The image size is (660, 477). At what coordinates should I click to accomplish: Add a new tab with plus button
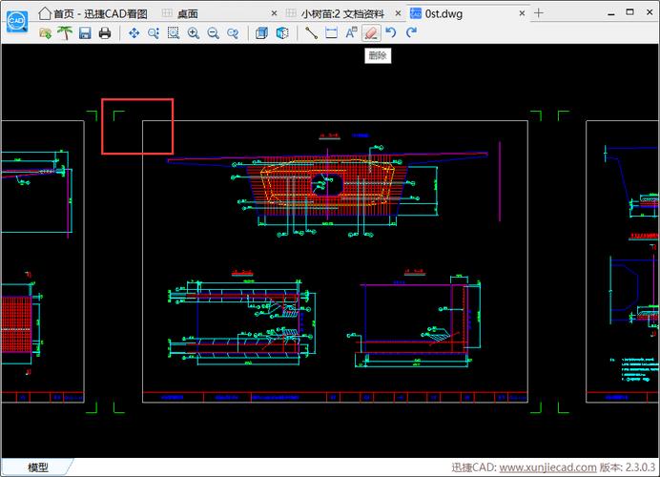[539, 13]
